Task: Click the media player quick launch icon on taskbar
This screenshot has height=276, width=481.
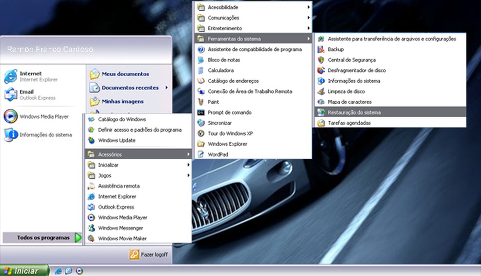Action: pyautogui.click(x=80, y=271)
